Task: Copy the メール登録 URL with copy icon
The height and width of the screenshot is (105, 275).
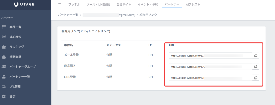Action: [x=256, y=56]
